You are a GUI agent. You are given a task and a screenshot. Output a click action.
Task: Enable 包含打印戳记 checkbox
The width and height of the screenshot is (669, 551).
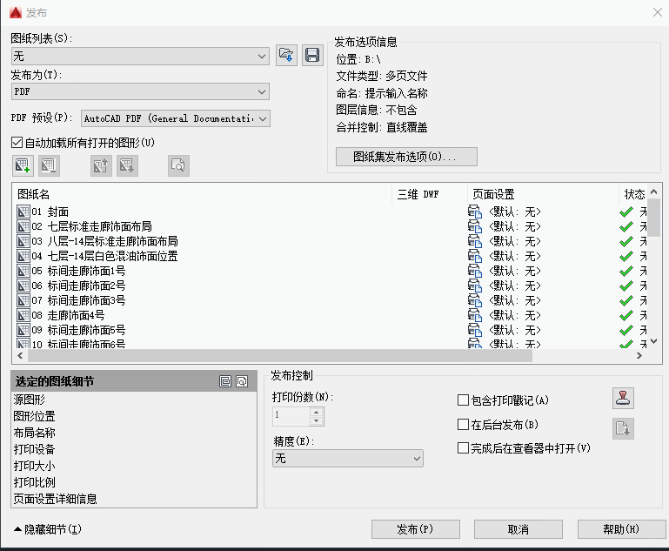463,400
